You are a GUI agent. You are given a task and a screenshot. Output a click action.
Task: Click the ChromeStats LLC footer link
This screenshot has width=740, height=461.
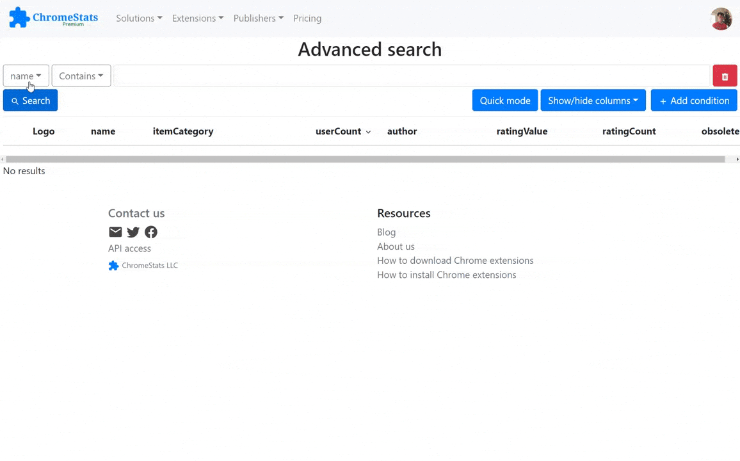pos(143,266)
